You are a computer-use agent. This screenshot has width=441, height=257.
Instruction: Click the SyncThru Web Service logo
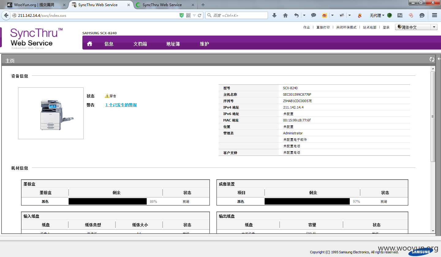point(36,38)
